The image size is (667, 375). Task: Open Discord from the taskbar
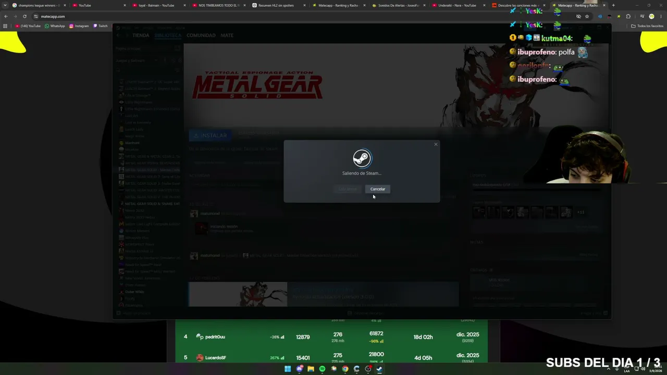299,369
